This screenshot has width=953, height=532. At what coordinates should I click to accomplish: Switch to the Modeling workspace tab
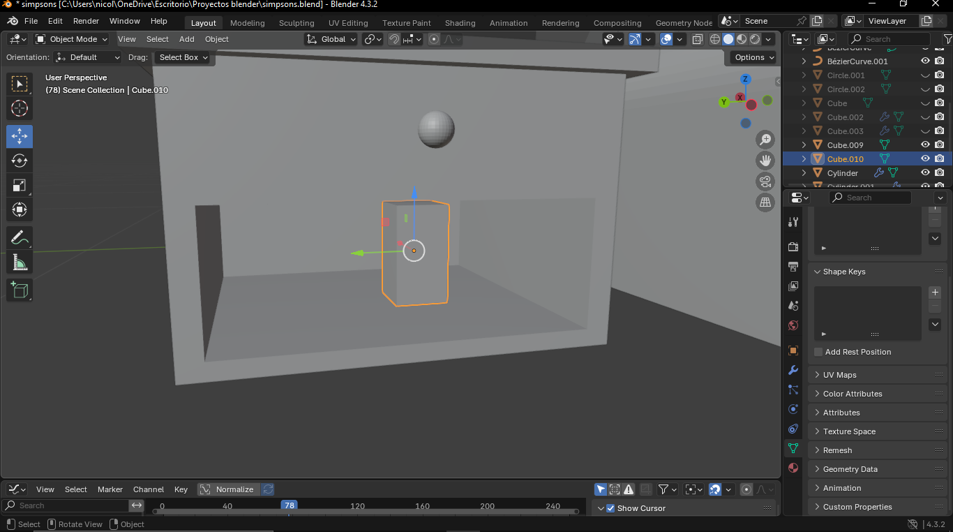tap(248, 23)
